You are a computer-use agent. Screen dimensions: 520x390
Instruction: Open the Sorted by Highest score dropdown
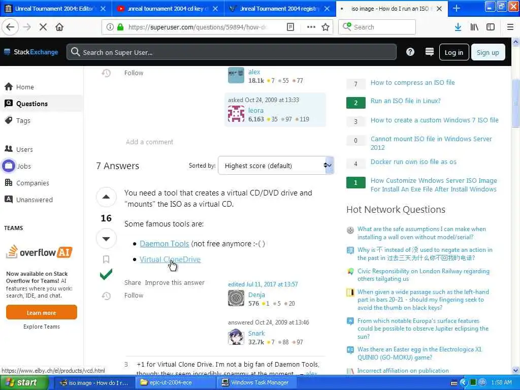tap(276, 166)
